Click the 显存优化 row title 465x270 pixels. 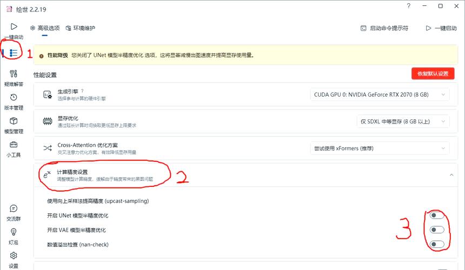[x=68, y=118]
